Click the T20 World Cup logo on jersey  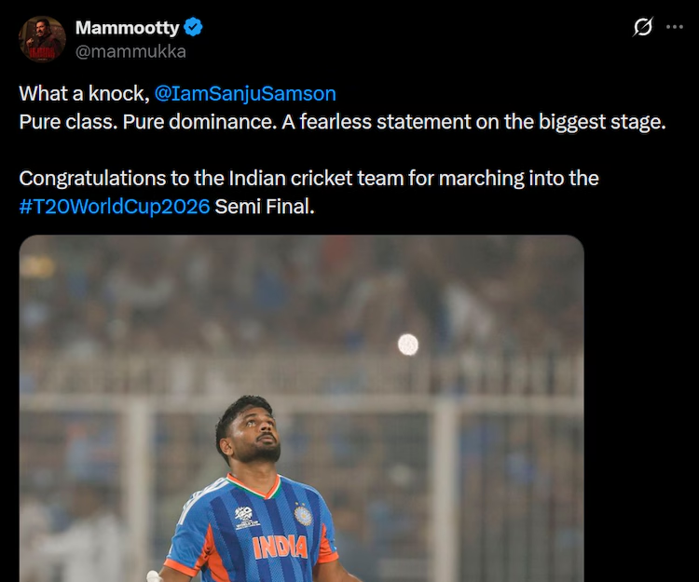click(244, 514)
